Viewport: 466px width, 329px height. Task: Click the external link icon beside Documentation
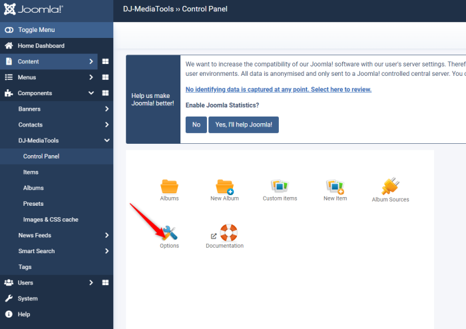(214, 236)
